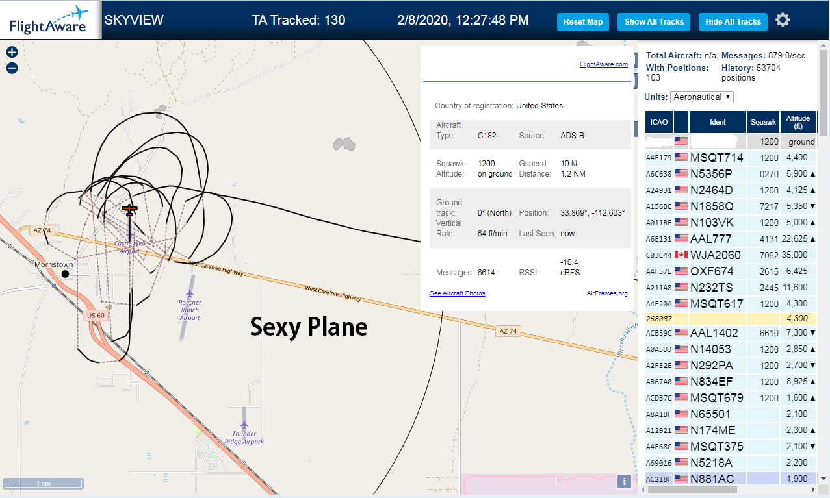Select flight WJA2060 in list
The height and width of the screenshot is (498, 830).
click(731, 255)
